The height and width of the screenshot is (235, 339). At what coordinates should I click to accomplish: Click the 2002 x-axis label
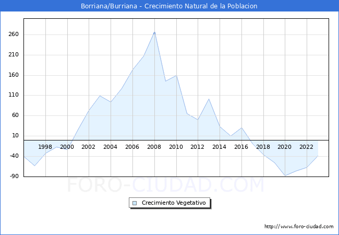(x=88, y=147)
